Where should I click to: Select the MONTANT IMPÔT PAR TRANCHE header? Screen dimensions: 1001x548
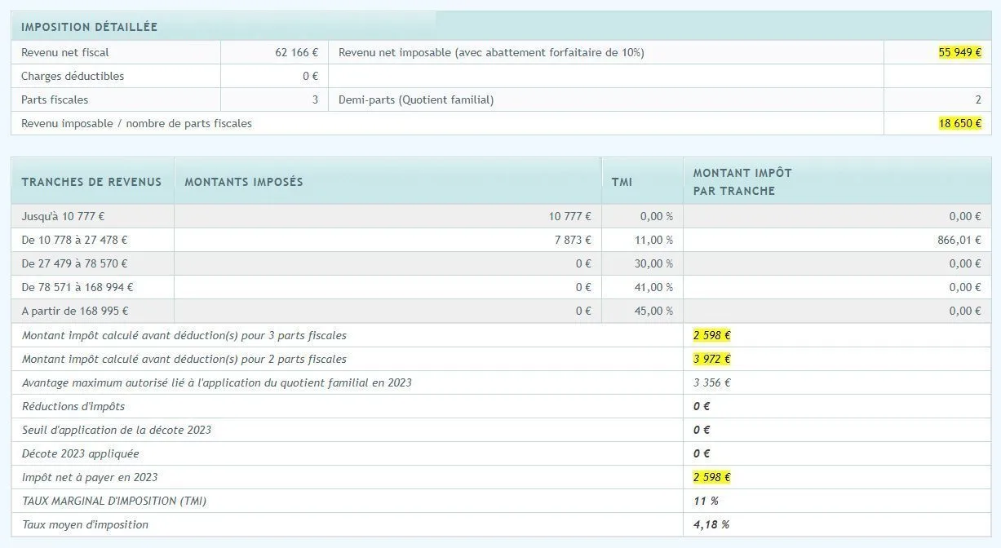742,181
